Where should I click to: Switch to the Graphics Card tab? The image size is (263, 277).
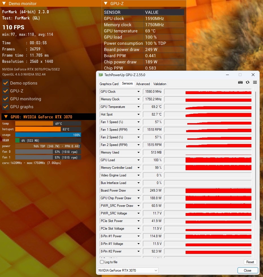coord(109,84)
